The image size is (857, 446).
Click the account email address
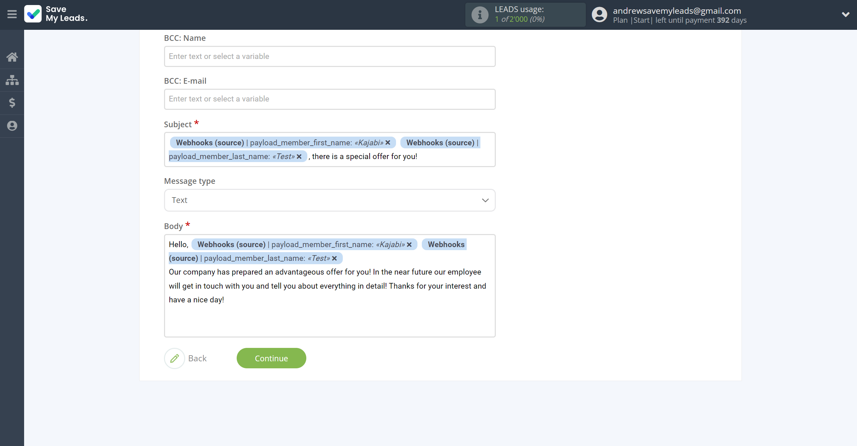(677, 11)
